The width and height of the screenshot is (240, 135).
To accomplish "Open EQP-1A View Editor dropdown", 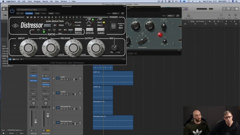I will pyautogui.click(x=171, y=15).
